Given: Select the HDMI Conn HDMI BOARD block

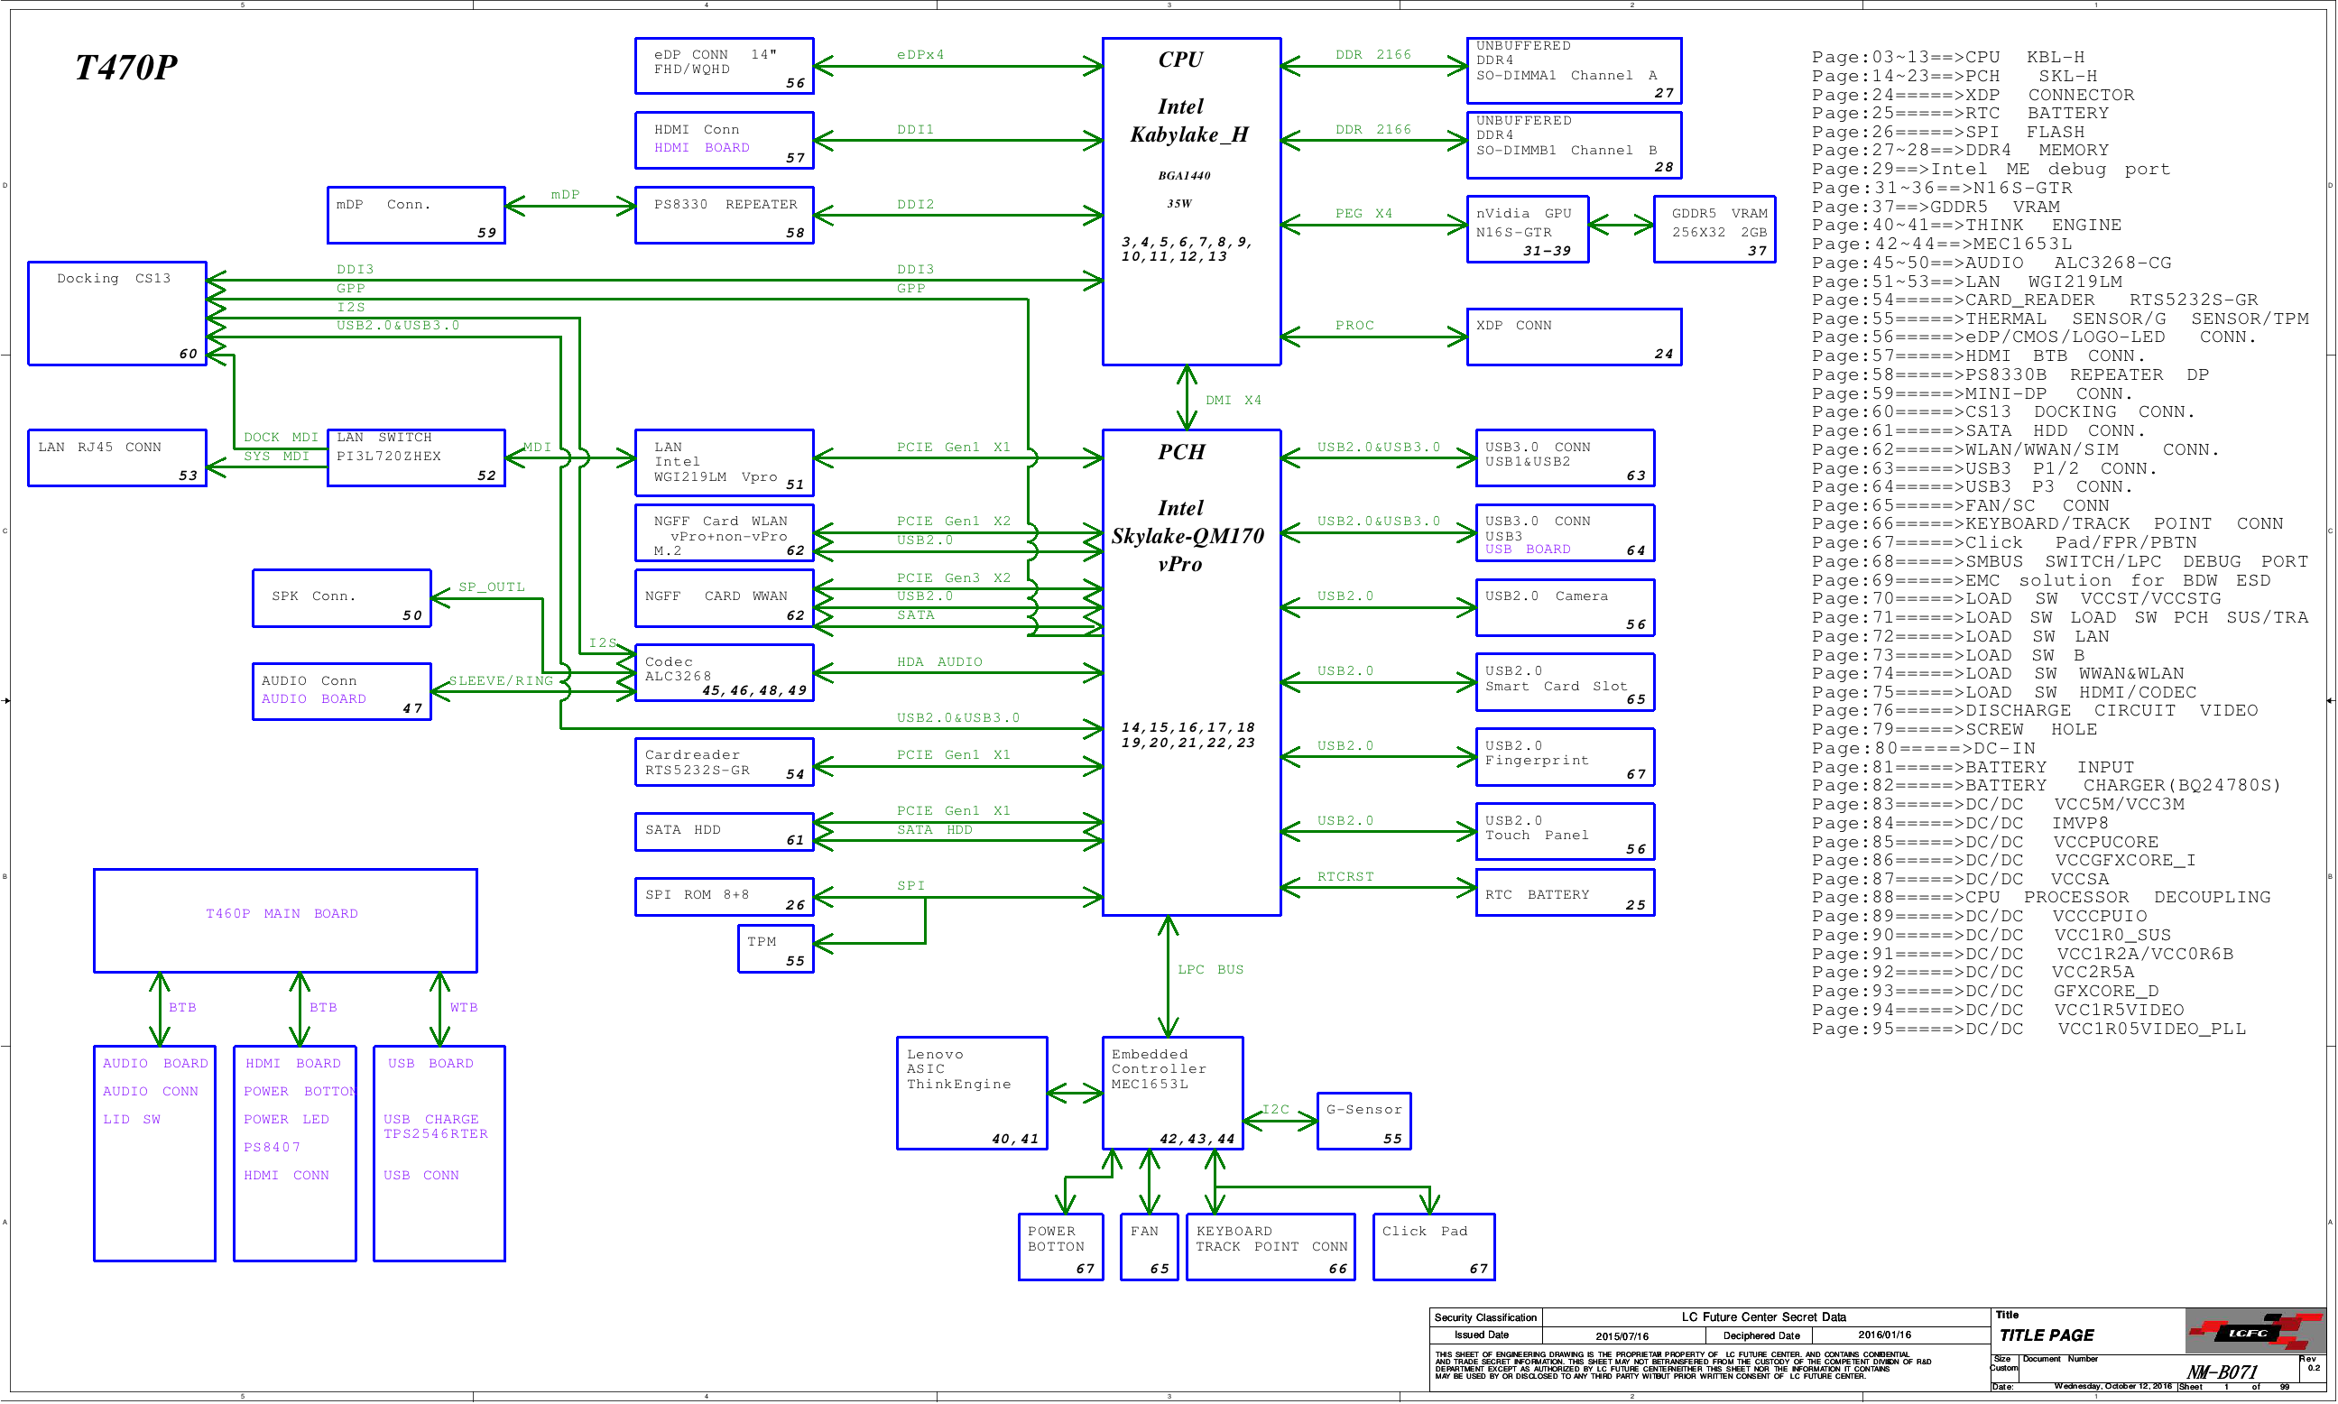Looking at the screenshot, I should [x=724, y=140].
